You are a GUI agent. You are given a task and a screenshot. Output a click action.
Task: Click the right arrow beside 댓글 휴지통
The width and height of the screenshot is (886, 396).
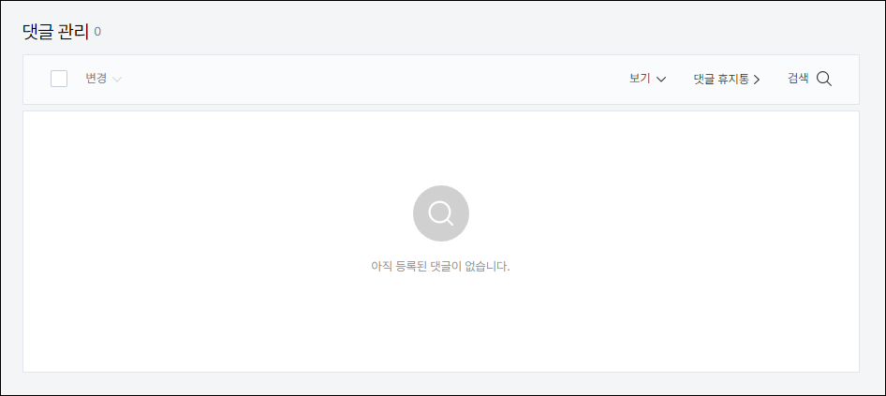pyautogui.click(x=757, y=80)
